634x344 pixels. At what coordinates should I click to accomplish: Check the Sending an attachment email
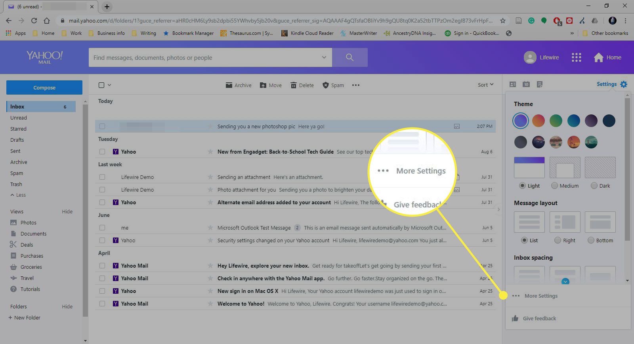(x=102, y=177)
